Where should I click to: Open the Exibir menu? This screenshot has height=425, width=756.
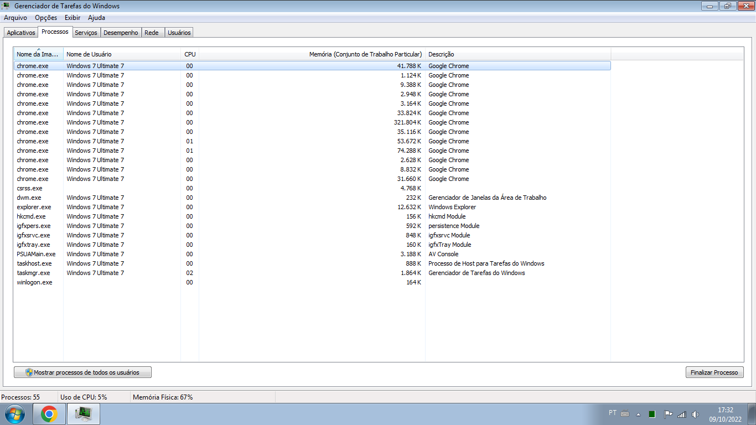[x=73, y=18]
